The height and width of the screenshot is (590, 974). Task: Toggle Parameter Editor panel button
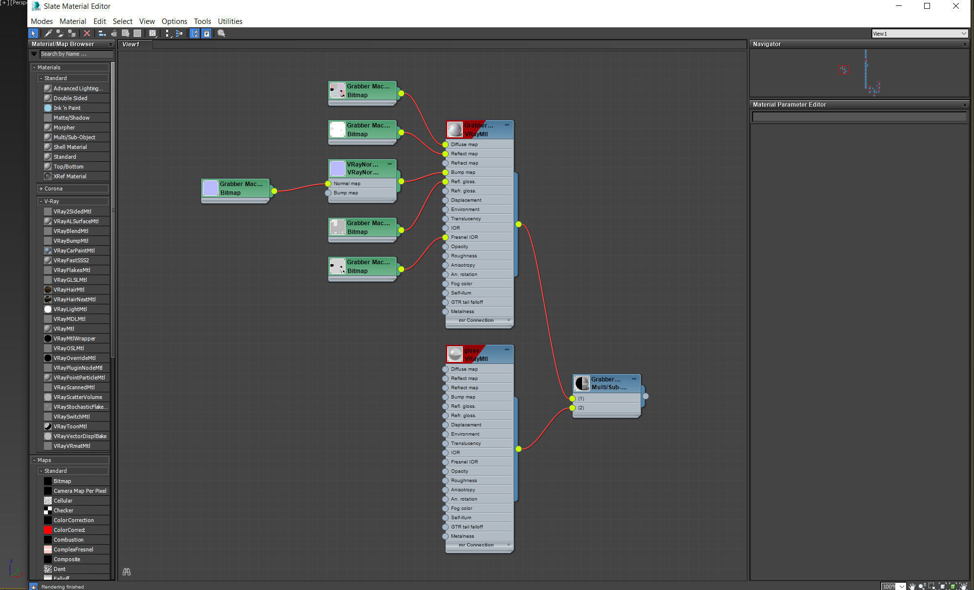click(x=206, y=33)
